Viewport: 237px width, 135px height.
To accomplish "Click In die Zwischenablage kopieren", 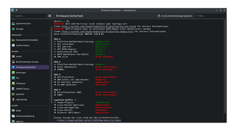I will tap(175, 16).
